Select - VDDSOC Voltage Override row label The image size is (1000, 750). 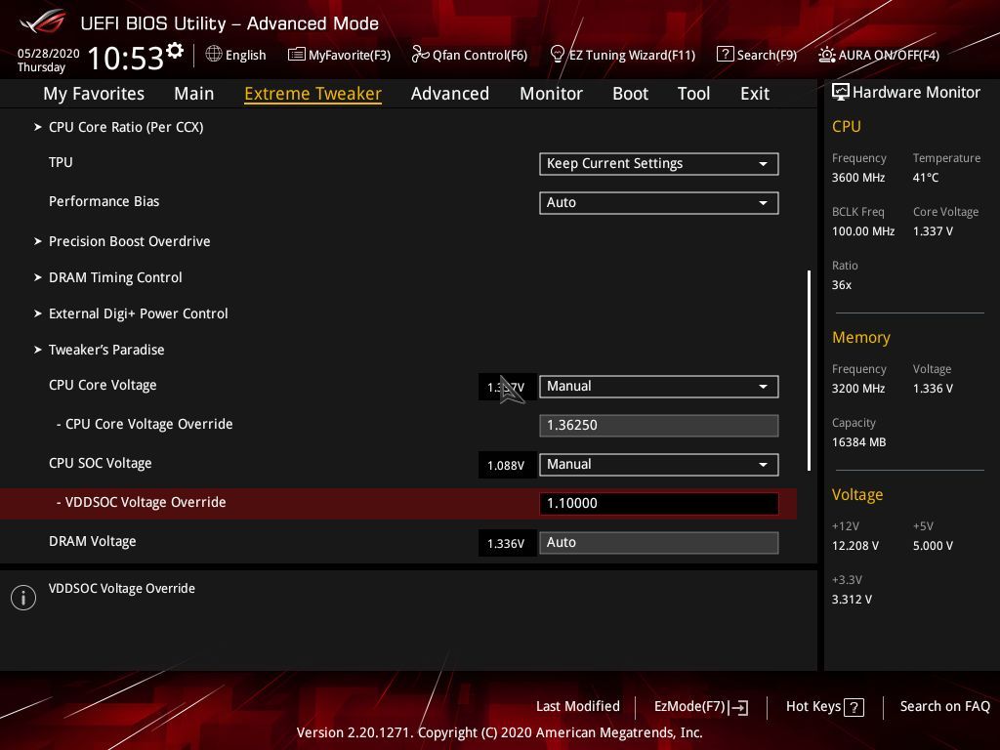click(x=141, y=503)
